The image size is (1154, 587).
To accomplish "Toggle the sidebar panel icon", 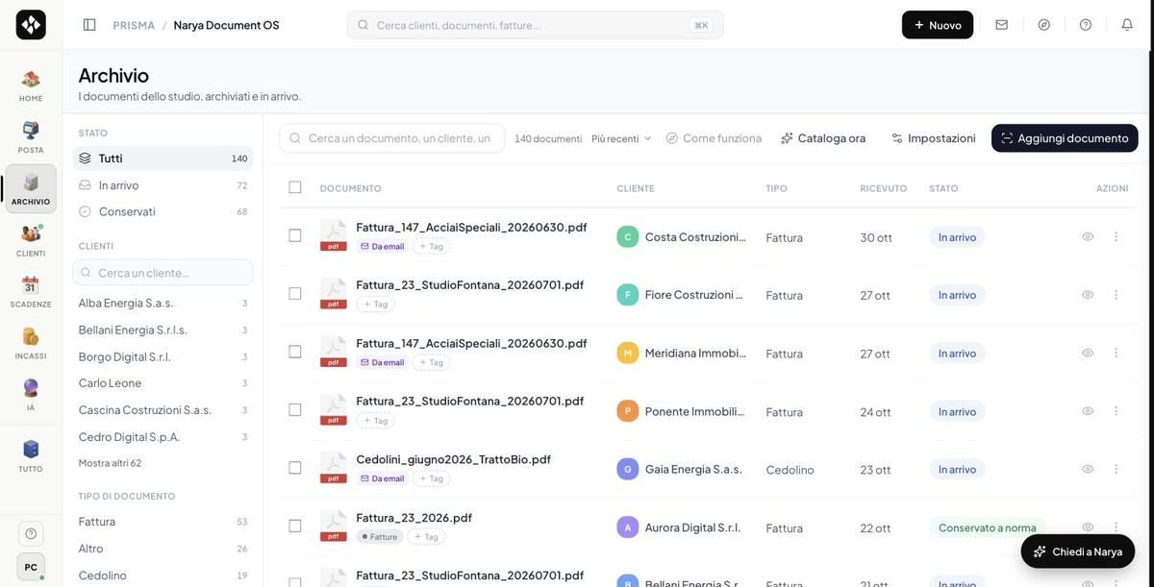I will [x=89, y=25].
